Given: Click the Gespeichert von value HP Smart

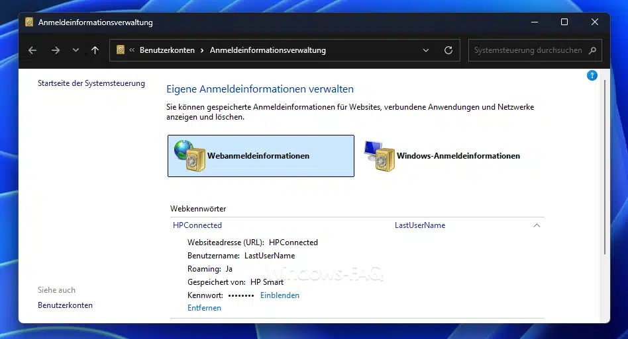Looking at the screenshot, I should tap(267, 282).
